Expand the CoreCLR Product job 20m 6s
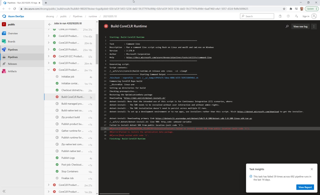Screen dimensions: 320x195 [49, 43]
